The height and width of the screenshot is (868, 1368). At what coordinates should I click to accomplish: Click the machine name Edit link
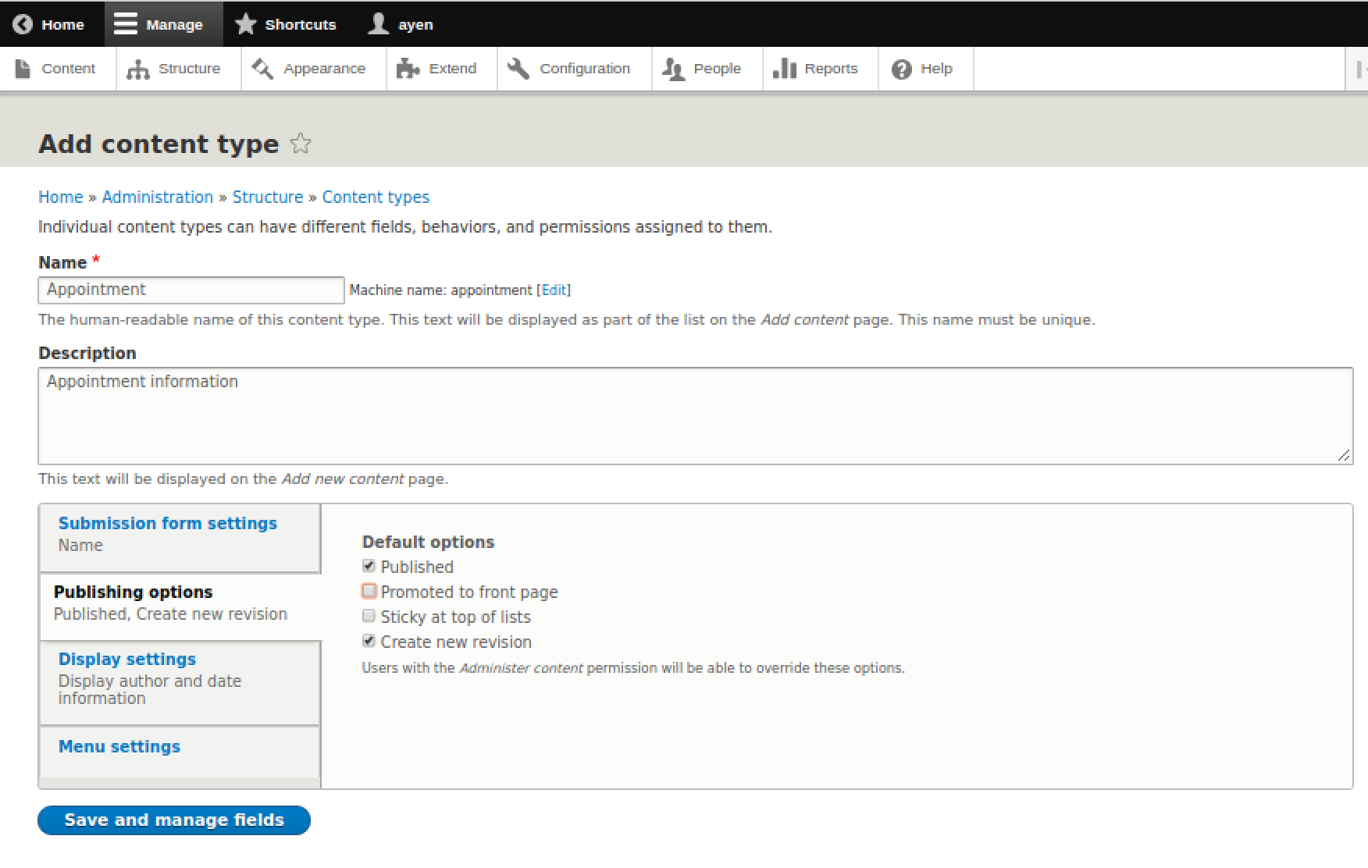pos(554,290)
